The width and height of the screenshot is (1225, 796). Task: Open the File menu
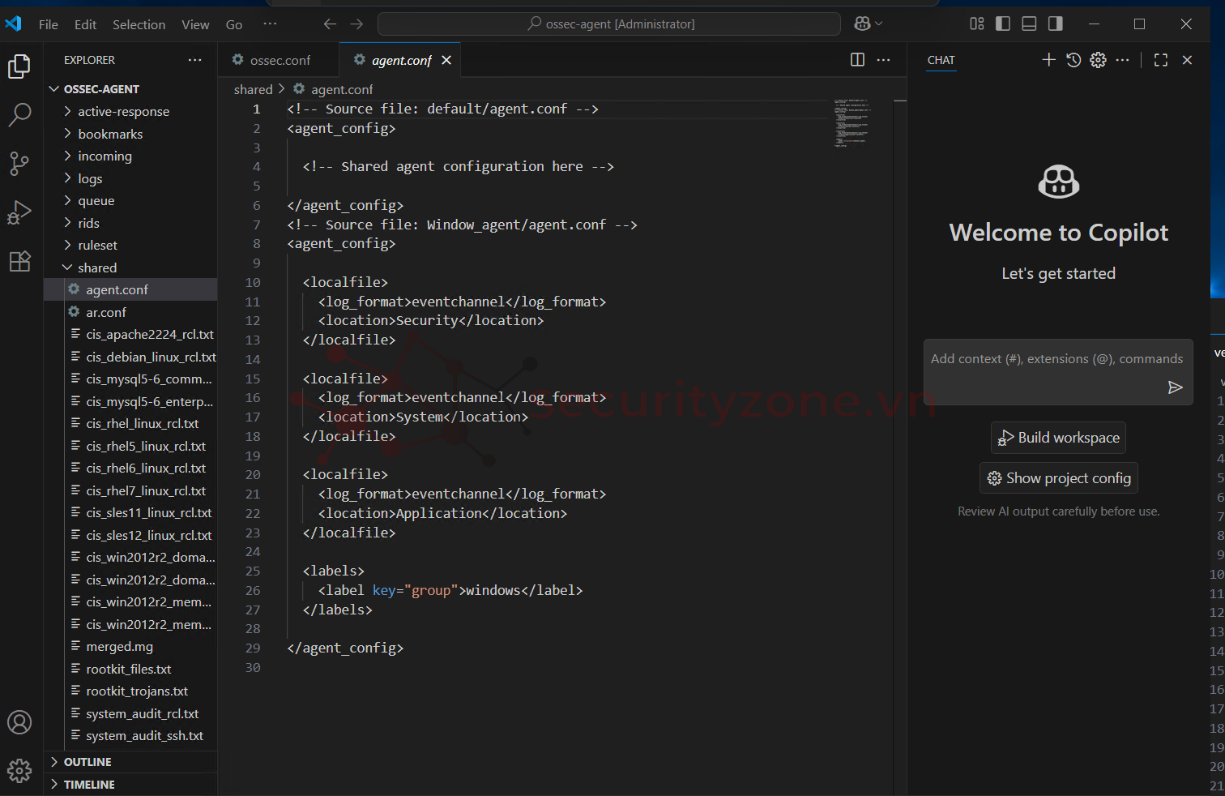click(x=49, y=24)
